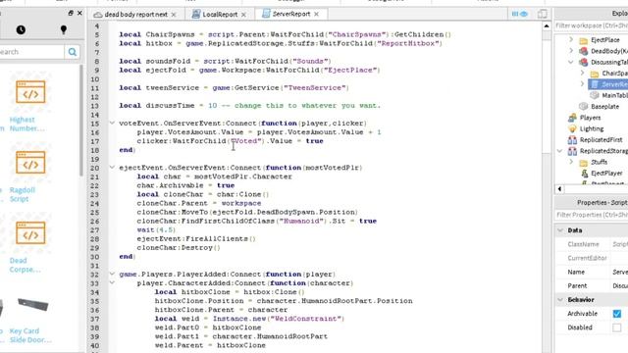
Task: Focus the Filter Properties field
Action: point(591,215)
